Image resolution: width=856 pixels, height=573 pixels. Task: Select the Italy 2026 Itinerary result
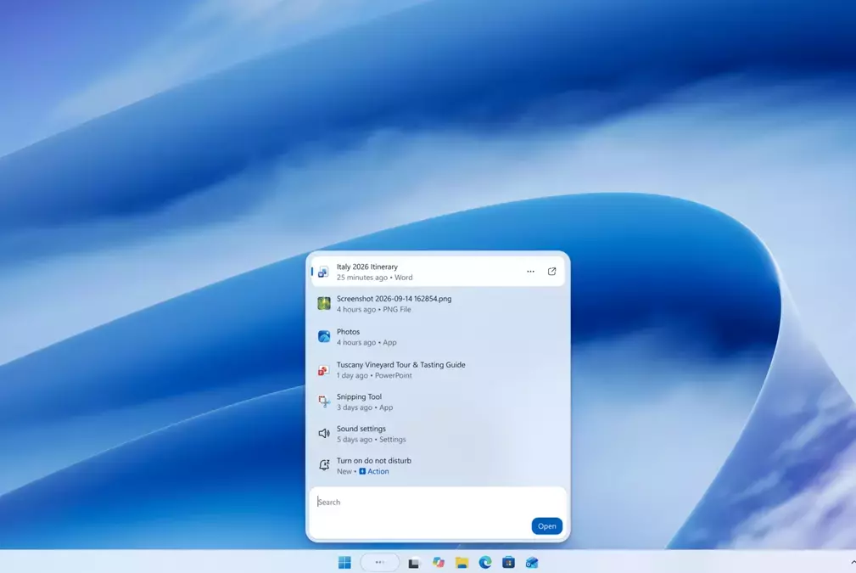437,272
